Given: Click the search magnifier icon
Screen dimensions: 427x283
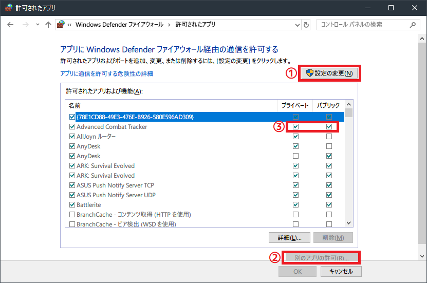Looking at the screenshot, I should pyautogui.click(x=413, y=25).
